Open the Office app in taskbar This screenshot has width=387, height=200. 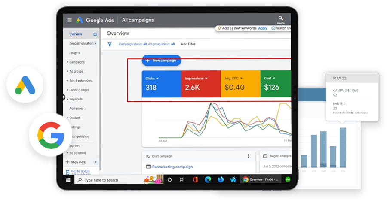pos(195,180)
